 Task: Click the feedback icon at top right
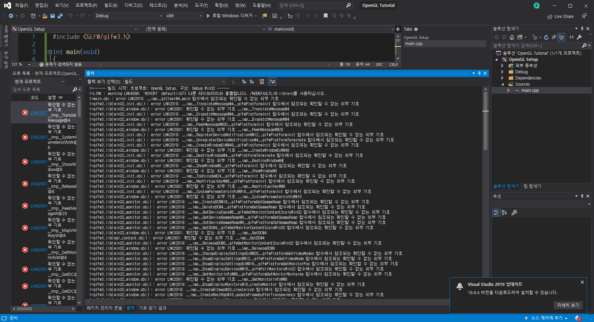click(x=584, y=16)
